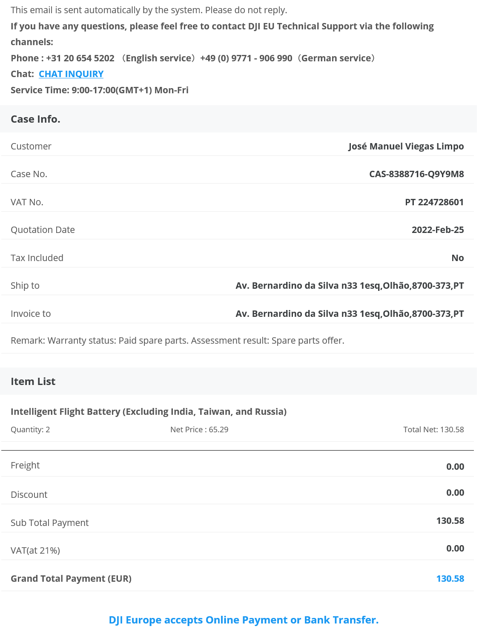Click the Intelligent Flight Battery item title

149,412
